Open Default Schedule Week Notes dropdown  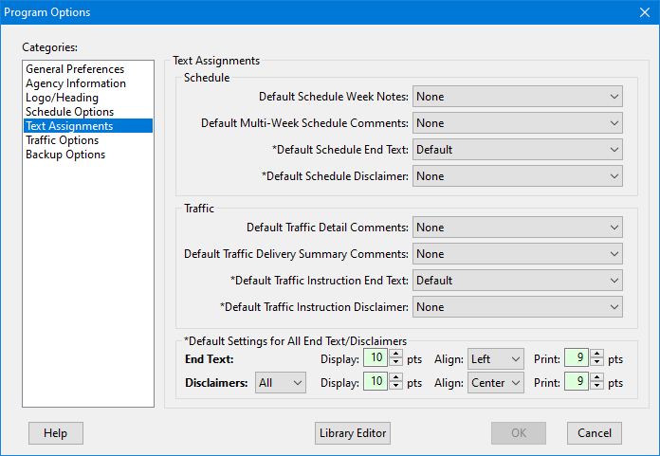click(518, 97)
